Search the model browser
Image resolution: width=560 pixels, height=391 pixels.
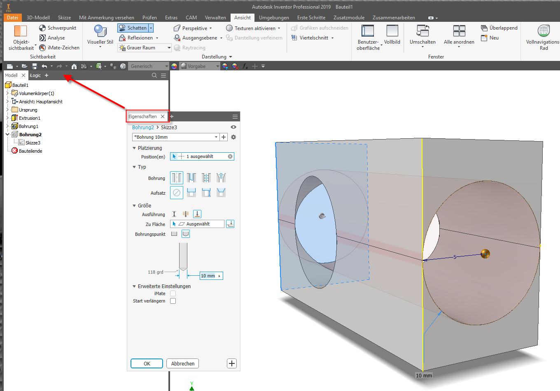[x=154, y=75]
